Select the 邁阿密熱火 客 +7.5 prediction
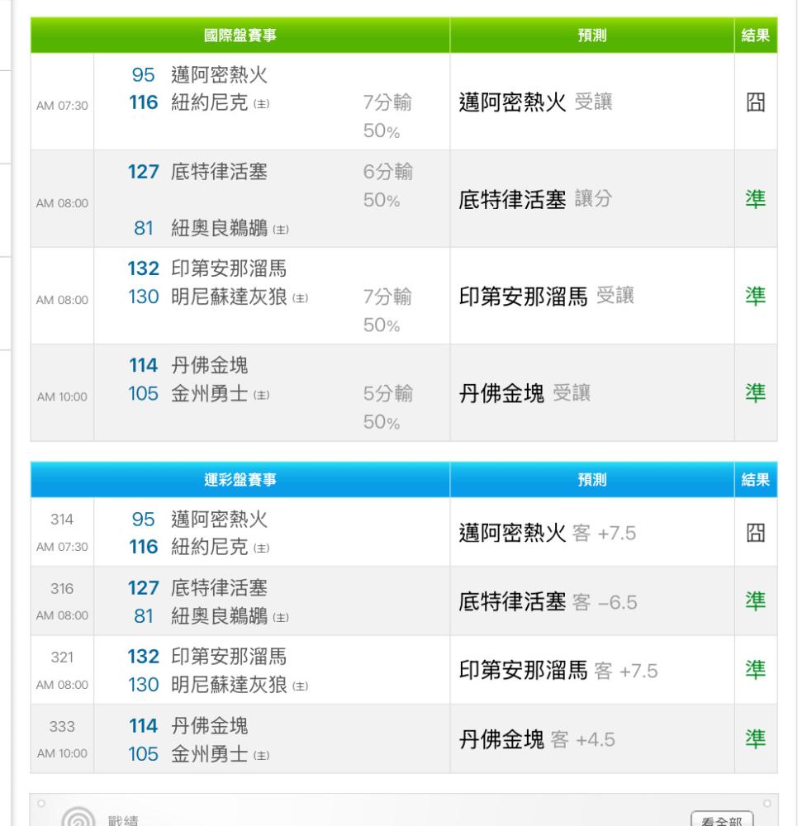Screen dimensions: 807x826 pos(548,533)
